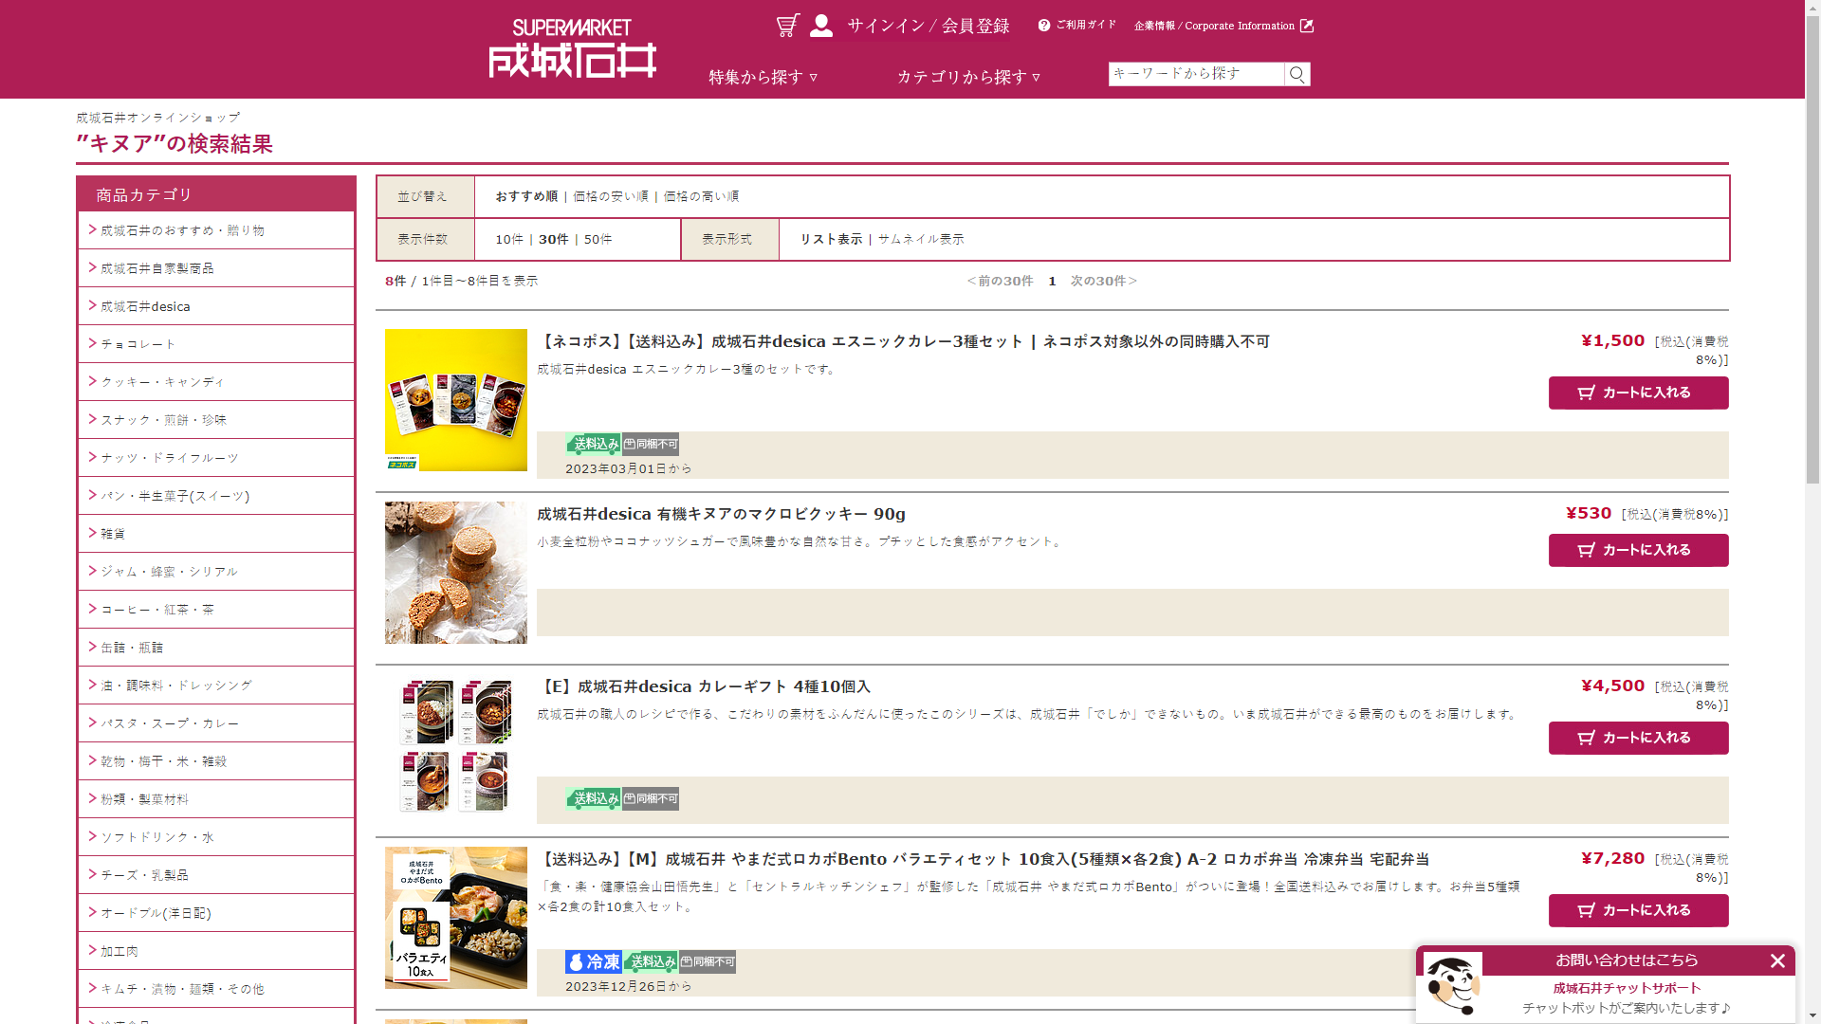Open the コーヒー・紅茶・茶 category
The height and width of the screenshot is (1024, 1821).
pyautogui.click(x=157, y=610)
